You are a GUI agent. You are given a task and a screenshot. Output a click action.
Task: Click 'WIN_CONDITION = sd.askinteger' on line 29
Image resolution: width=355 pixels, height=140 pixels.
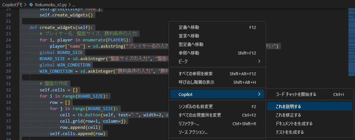76,71
